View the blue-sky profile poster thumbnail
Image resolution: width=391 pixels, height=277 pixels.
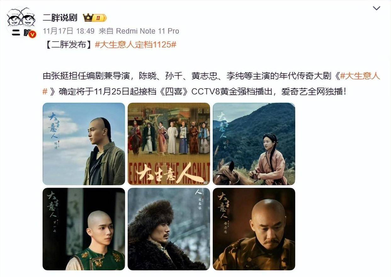84,144
